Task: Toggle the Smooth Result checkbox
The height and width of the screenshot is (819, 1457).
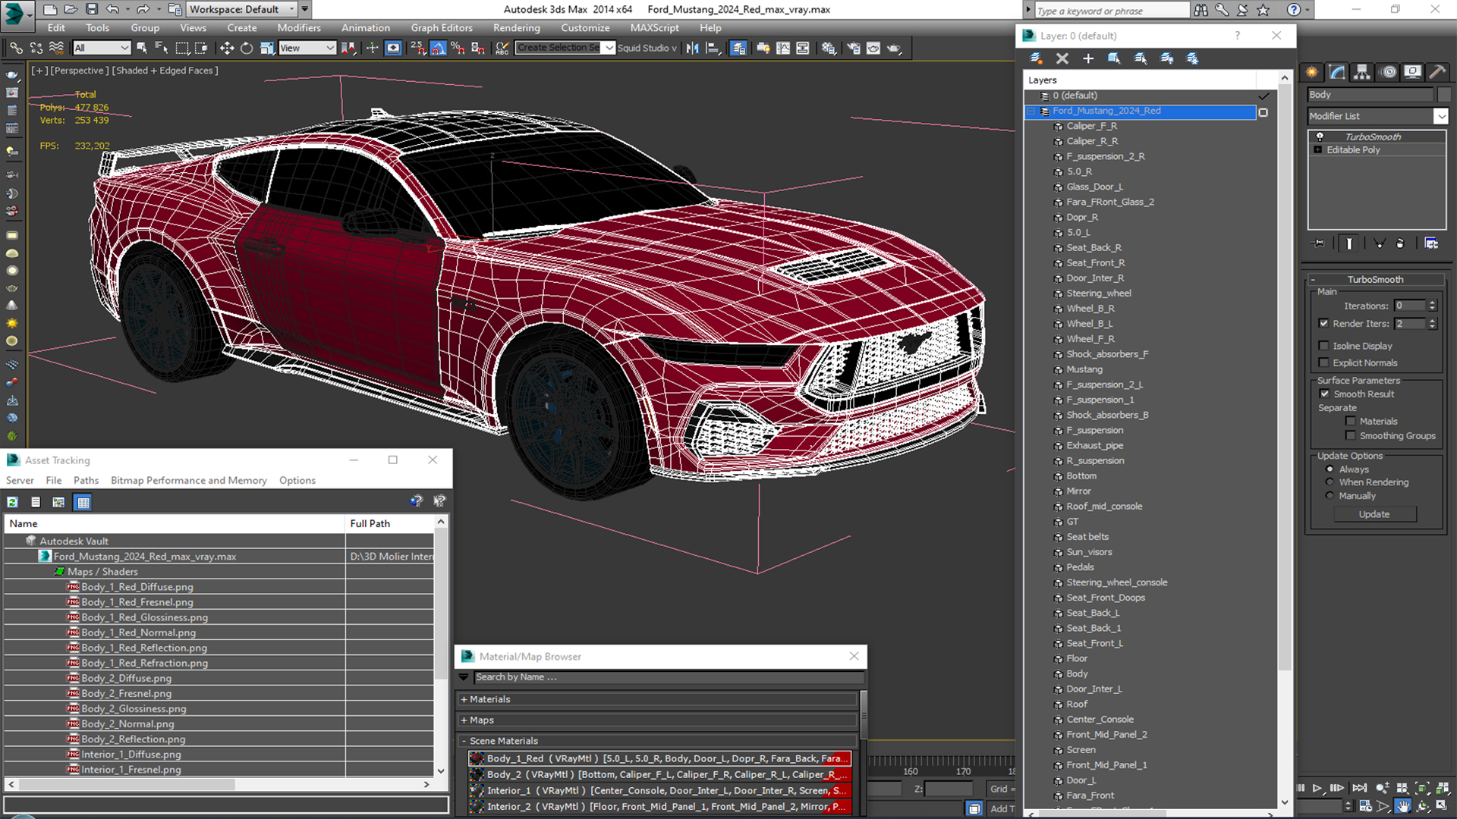Action: coord(1325,394)
